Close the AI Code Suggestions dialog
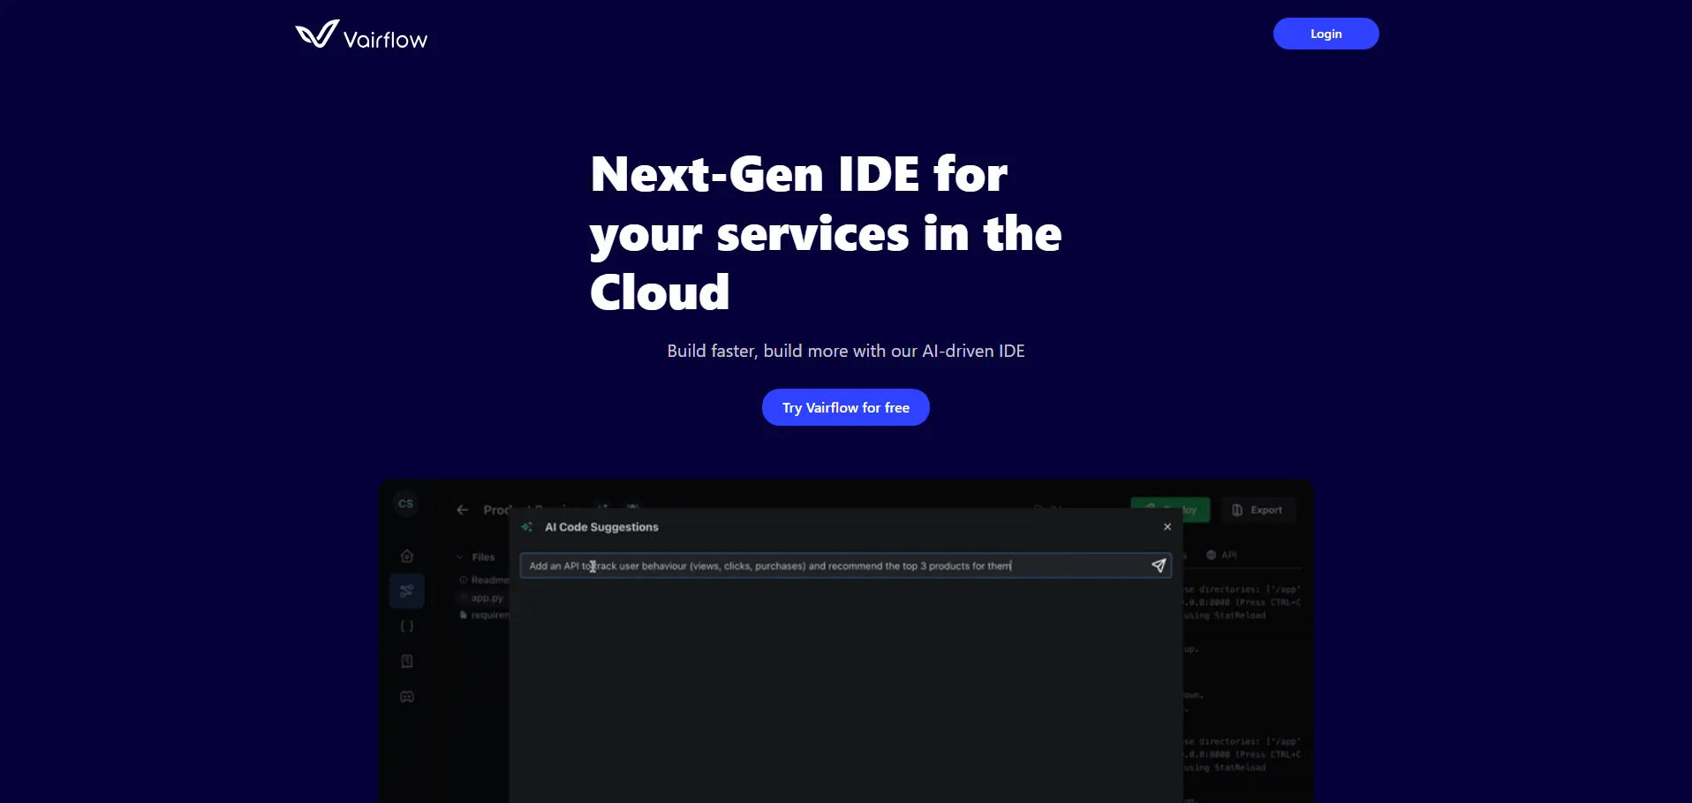Image resolution: width=1692 pixels, height=803 pixels. pos(1167,526)
